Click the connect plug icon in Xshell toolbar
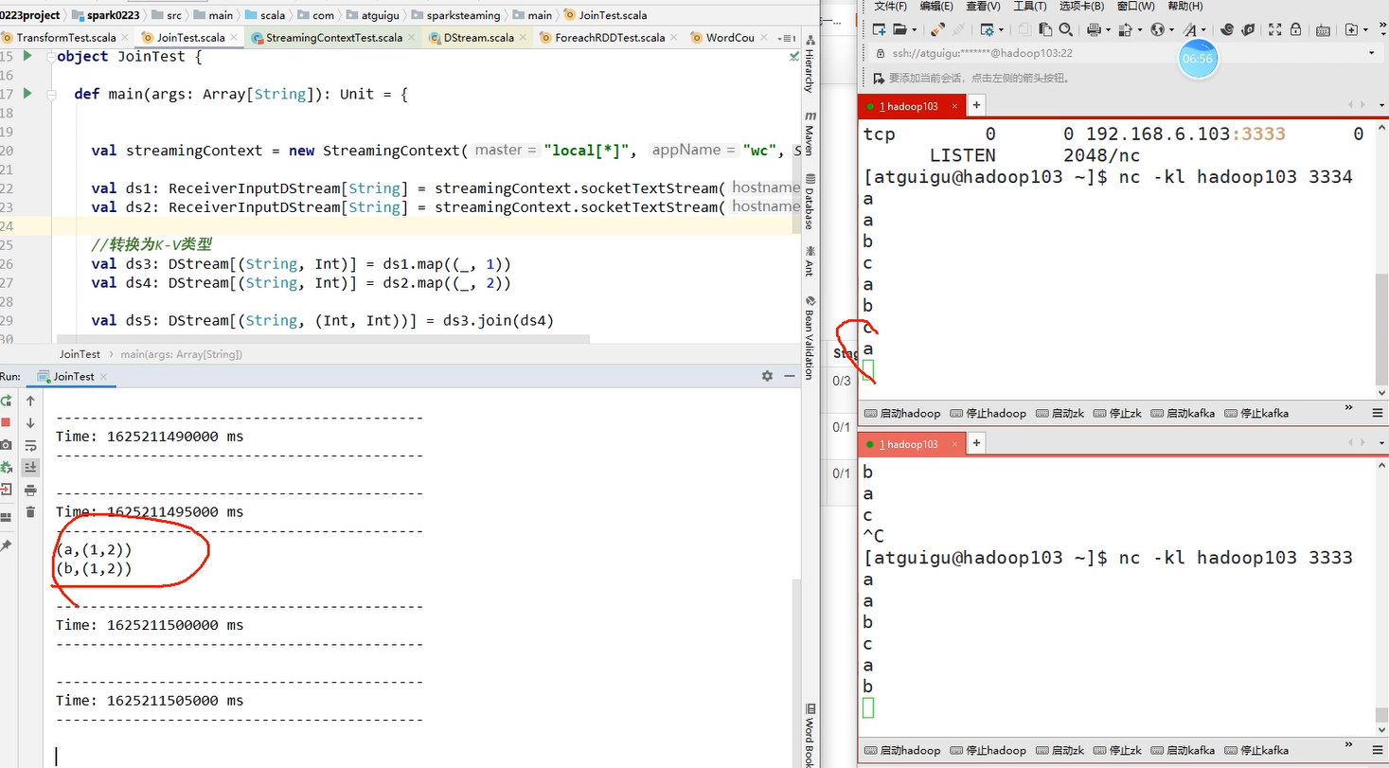The width and height of the screenshot is (1389, 768). pos(937,29)
